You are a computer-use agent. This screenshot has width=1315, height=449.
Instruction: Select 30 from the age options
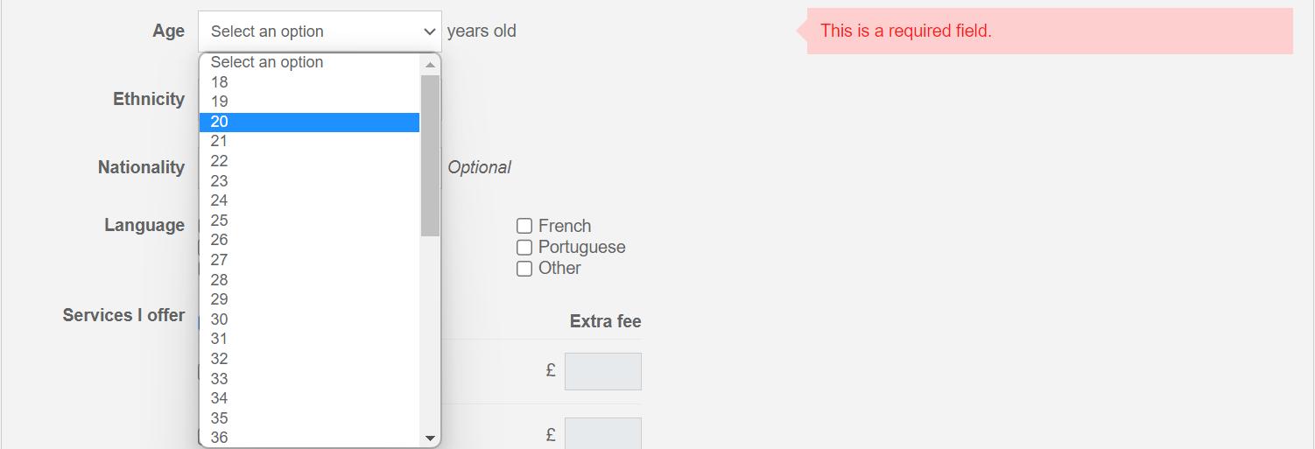point(308,319)
